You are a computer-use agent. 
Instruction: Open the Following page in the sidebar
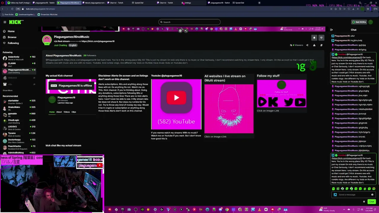[13, 43]
